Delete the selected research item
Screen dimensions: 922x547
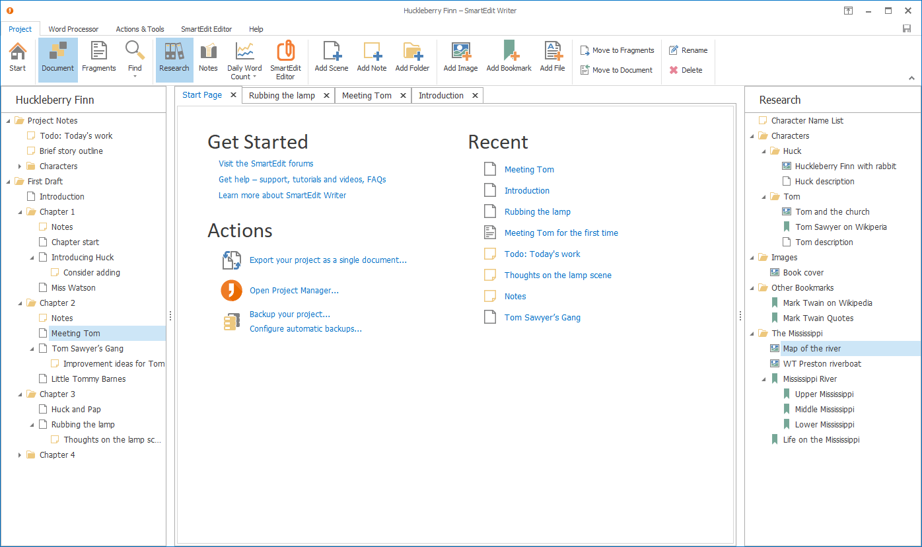[687, 69]
